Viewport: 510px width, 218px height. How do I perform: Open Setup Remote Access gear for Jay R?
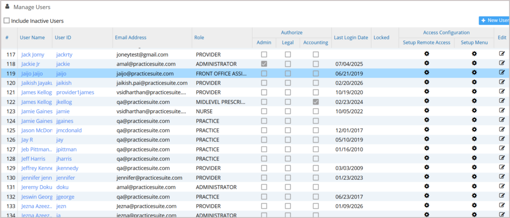click(x=426, y=140)
